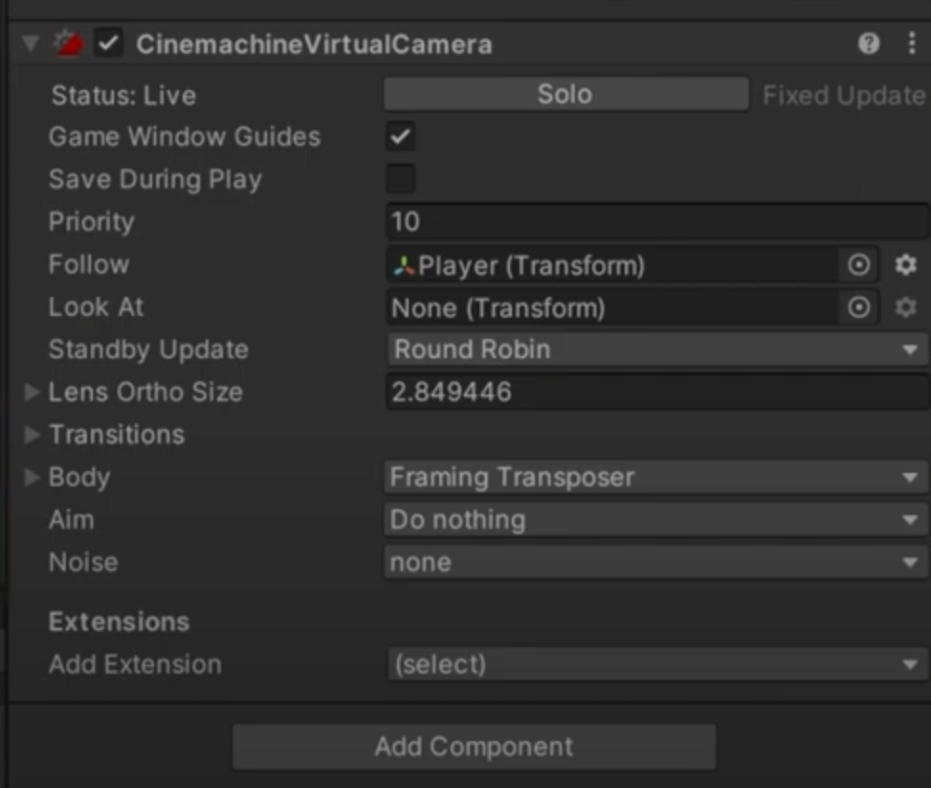Open the Add Extension select dropdown
This screenshot has width=931, height=788.
pyautogui.click(x=656, y=664)
